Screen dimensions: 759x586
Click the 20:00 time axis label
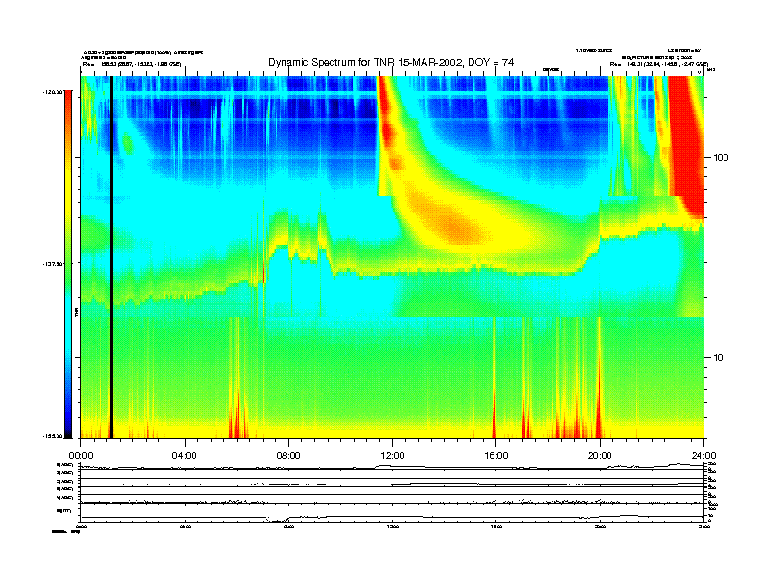click(x=600, y=456)
